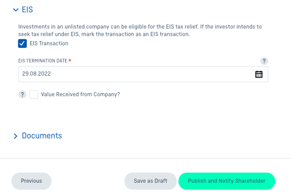Click the EIS section heading text
Viewport: 291px width, 195px height.
coord(27,10)
